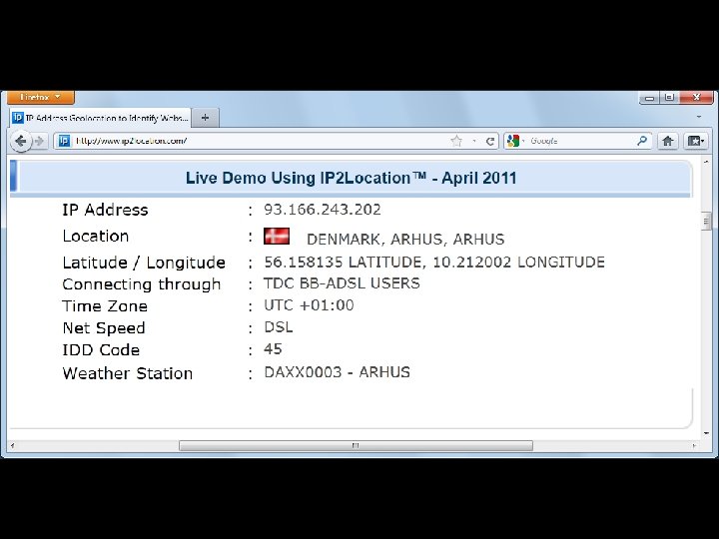Screen dimensions: 719x539
Task: Click the horizontal scrollbar right arrow
Action: pyautogui.click(x=694, y=445)
